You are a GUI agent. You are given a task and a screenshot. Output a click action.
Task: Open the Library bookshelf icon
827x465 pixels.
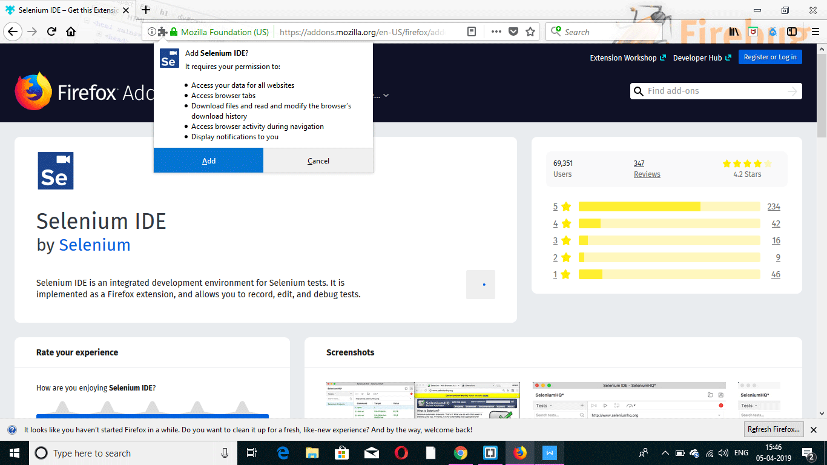point(734,32)
